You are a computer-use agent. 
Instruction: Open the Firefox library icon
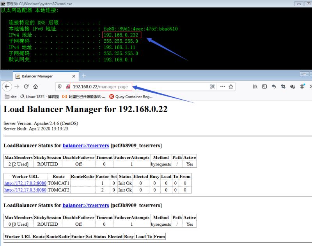point(255,86)
